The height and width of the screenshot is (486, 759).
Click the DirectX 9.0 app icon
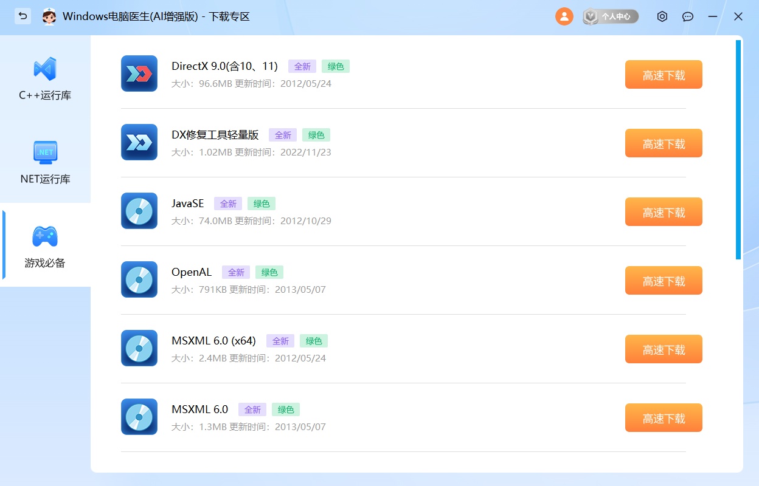(x=139, y=74)
